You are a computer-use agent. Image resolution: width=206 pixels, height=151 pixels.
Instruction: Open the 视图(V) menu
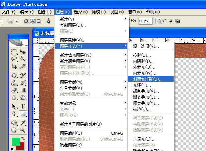(x=117, y=12)
